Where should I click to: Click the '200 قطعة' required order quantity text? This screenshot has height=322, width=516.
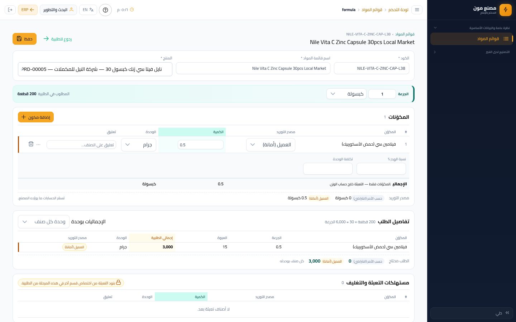pyautogui.click(x=27, y=94)
